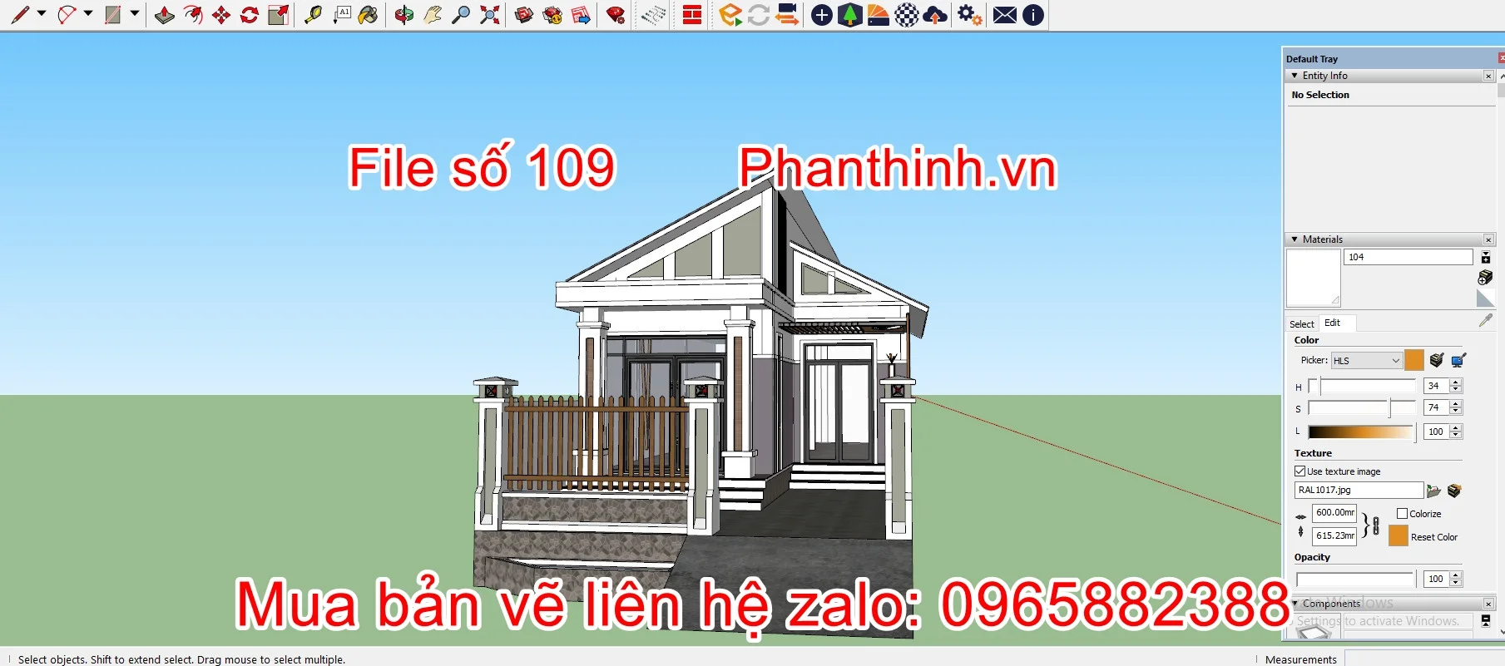Collapse the Entity Info panel
This screenshot has width=1505, height=666.
tap(1295, 76)
